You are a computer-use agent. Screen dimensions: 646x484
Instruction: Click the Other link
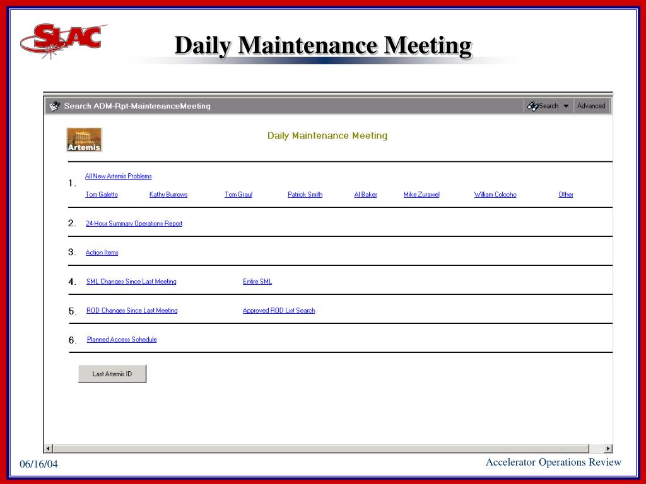(x=566, y=194)
